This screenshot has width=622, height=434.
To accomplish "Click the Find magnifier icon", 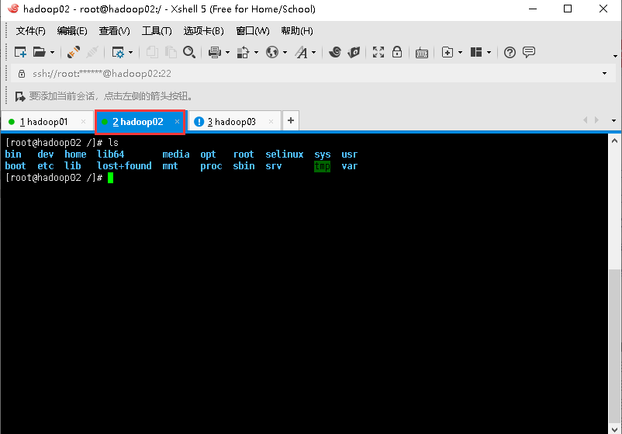I will (189, 52).
